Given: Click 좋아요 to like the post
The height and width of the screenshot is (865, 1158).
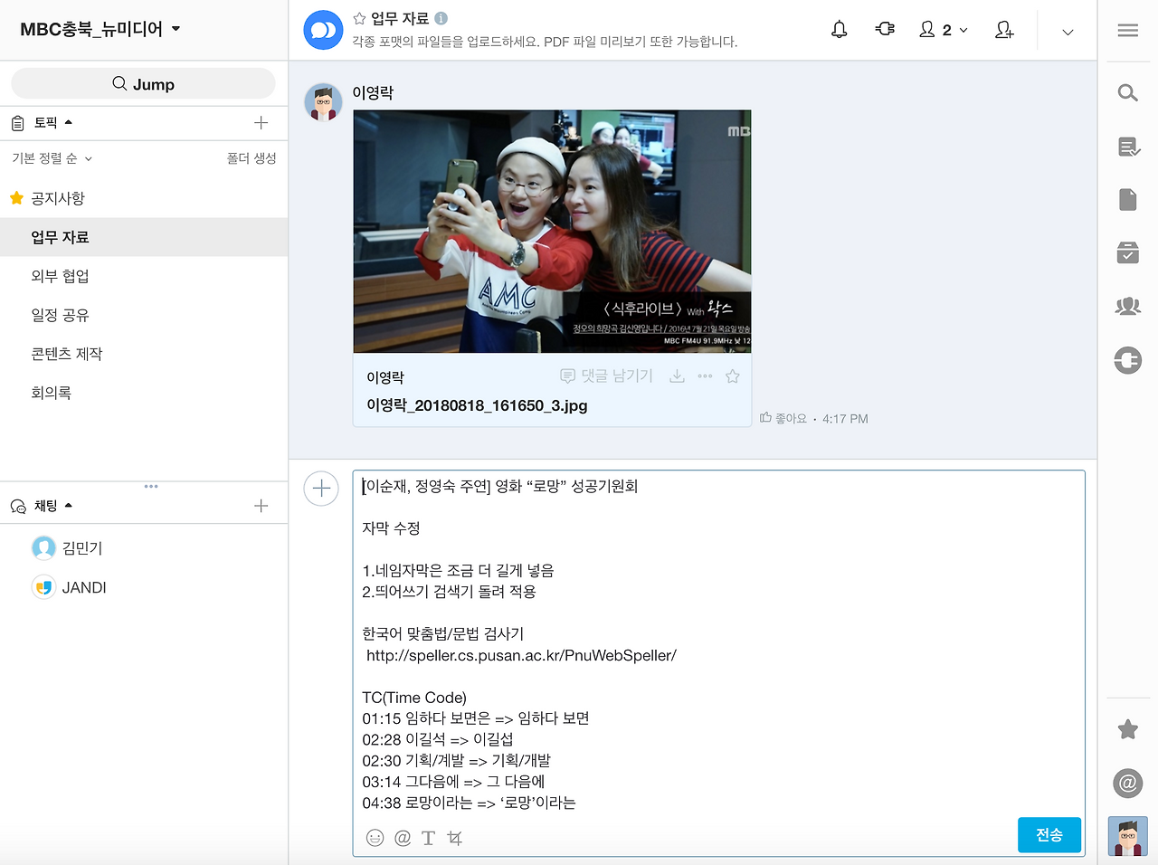Looking at the screenshot, I should 783,418.
